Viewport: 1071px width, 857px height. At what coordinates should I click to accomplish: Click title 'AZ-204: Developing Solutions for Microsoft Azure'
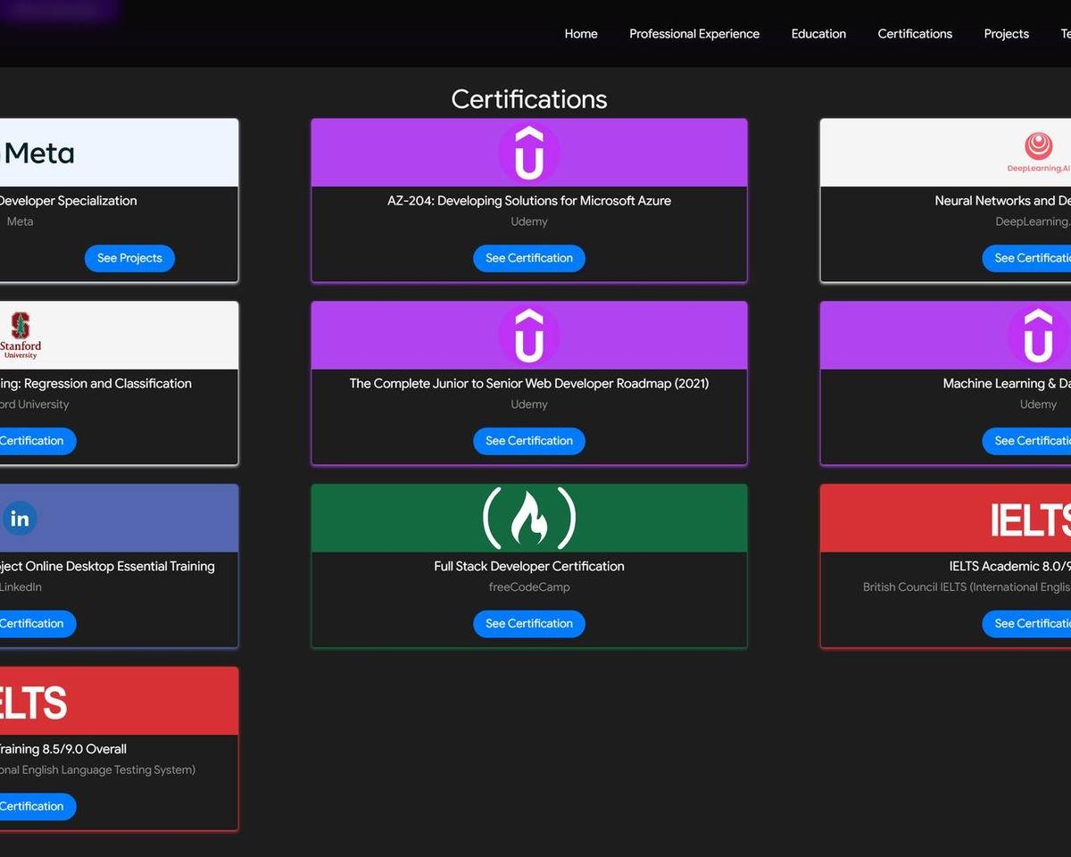(529, 201)
